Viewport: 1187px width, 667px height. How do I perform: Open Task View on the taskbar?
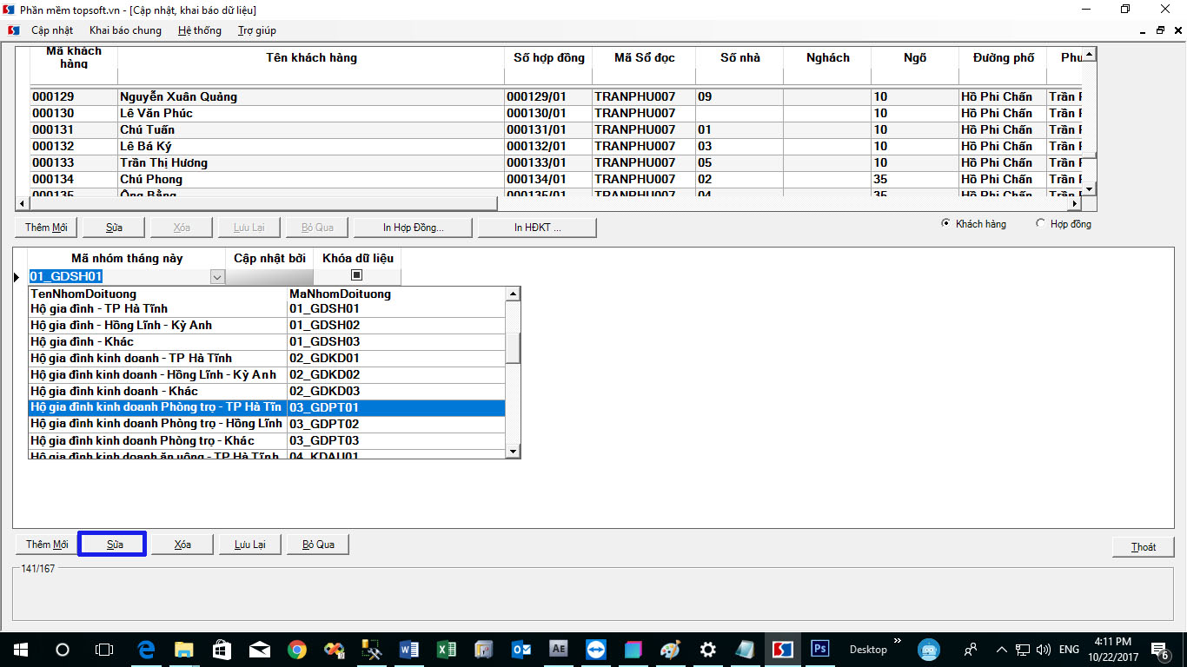pos(103,649)
